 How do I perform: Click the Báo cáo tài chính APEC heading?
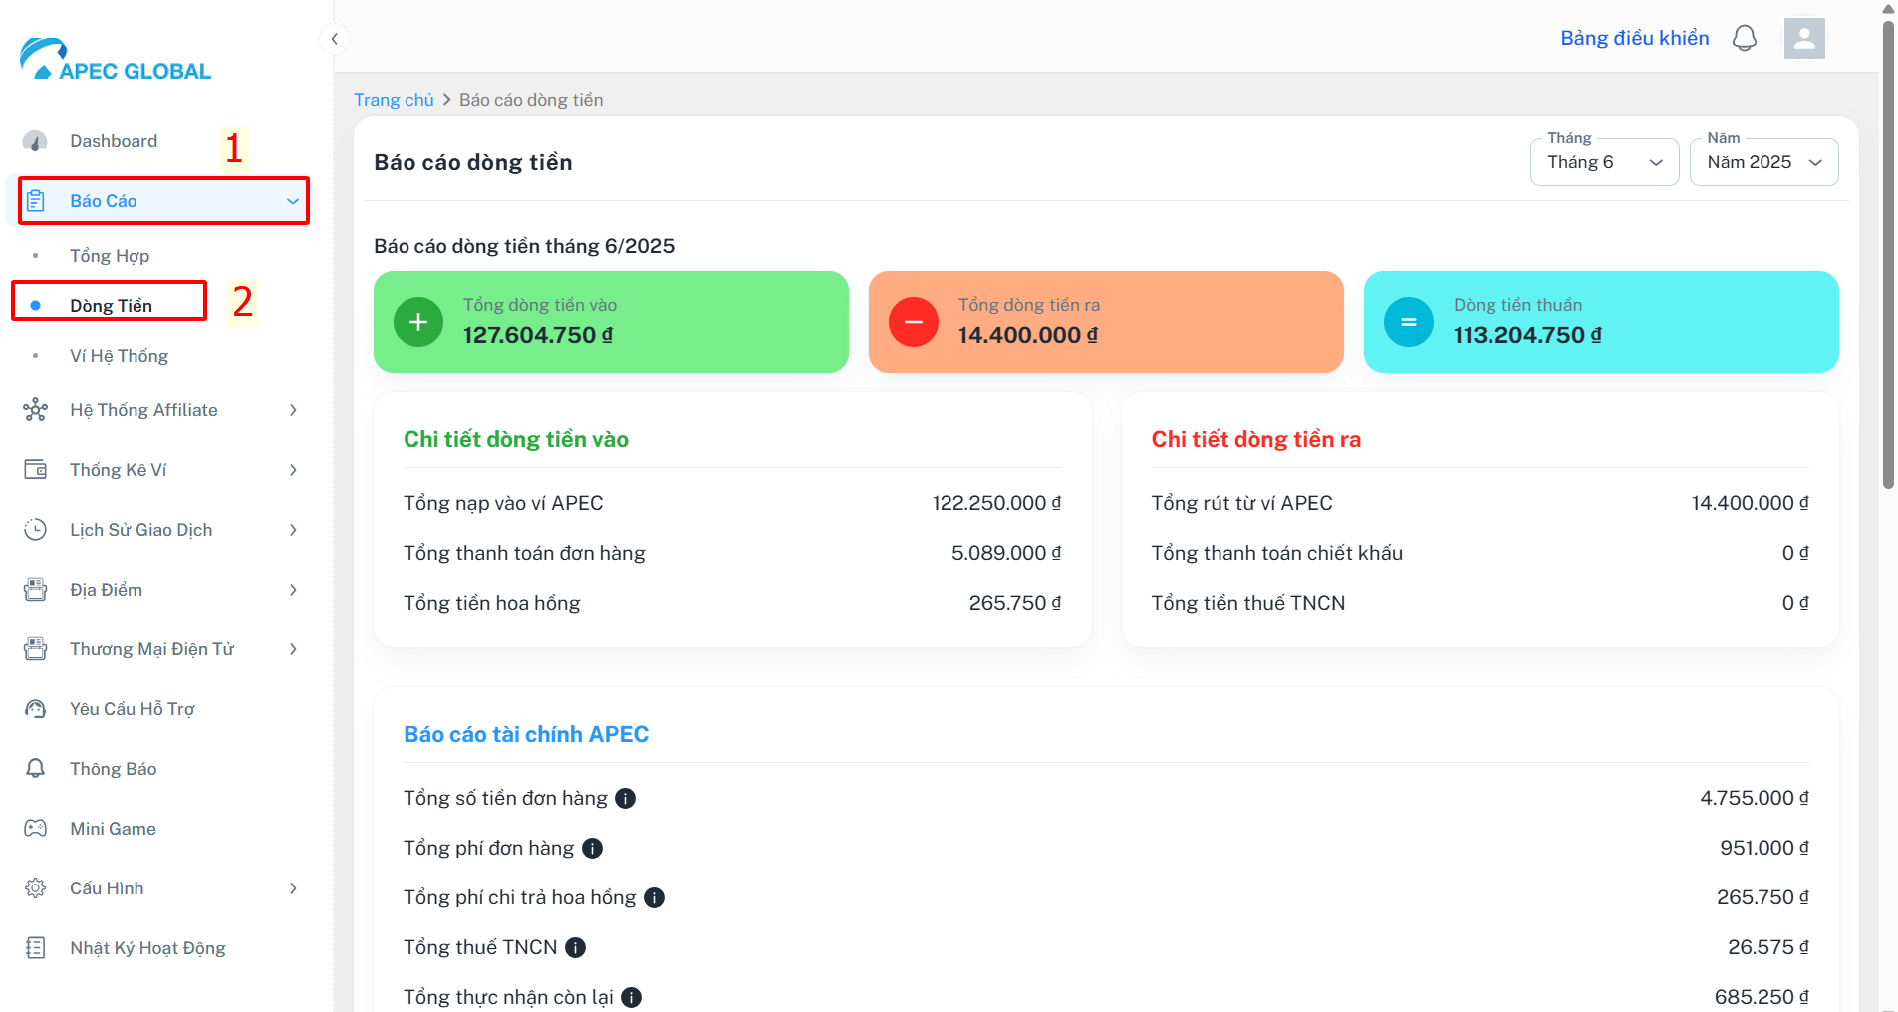point(526,734)
